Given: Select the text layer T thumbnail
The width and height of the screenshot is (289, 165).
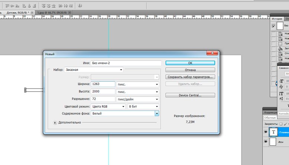Looking at the screenshot, I should (x=274, y=132).
